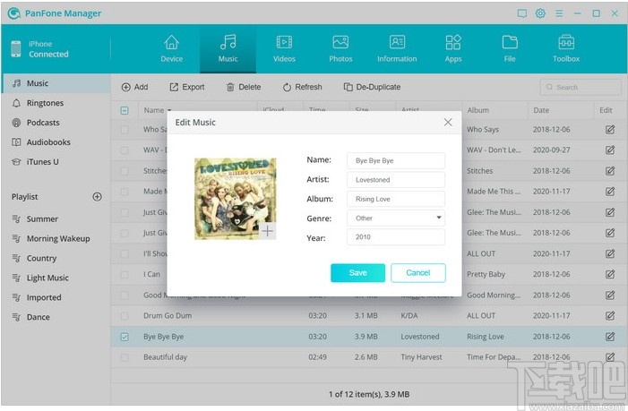The width and height of the screenshot is (628, 411).
Task: Go to the Videos section
Action: click(284, 48)
